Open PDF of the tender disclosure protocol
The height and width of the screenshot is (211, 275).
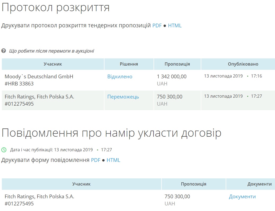(x=157, y=26)
